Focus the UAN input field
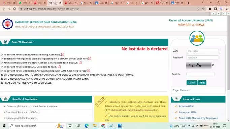 tap(203, 51)
